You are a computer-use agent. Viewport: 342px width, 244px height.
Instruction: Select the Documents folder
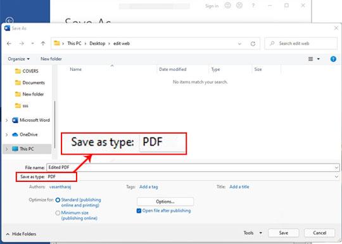coord(30,83)
